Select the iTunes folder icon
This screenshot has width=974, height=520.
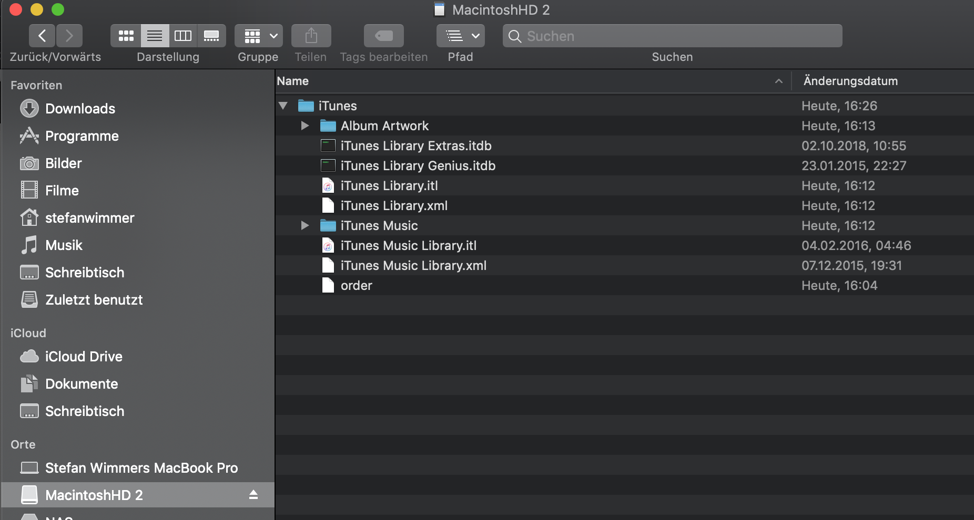(x=306, y=106)
